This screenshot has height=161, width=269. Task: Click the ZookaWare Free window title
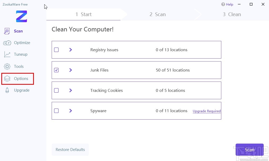[15, 4]
